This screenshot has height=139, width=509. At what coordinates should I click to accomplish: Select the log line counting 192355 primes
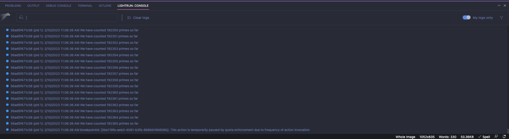coord(74,61)
